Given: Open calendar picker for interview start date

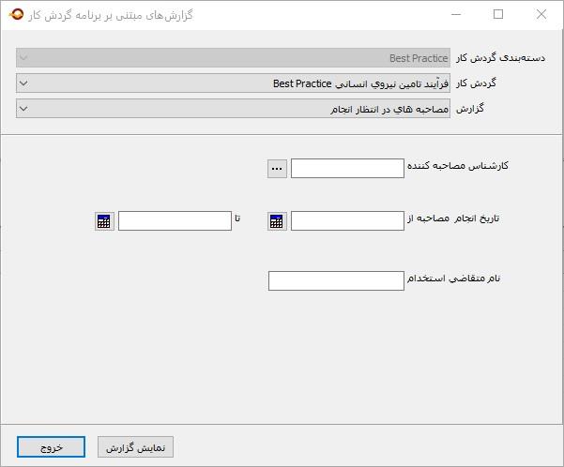Looking at the screenshot, I should (x=277, y=221).
